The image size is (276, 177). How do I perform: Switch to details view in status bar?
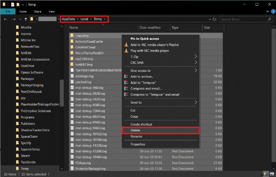[x=265, y=174]
